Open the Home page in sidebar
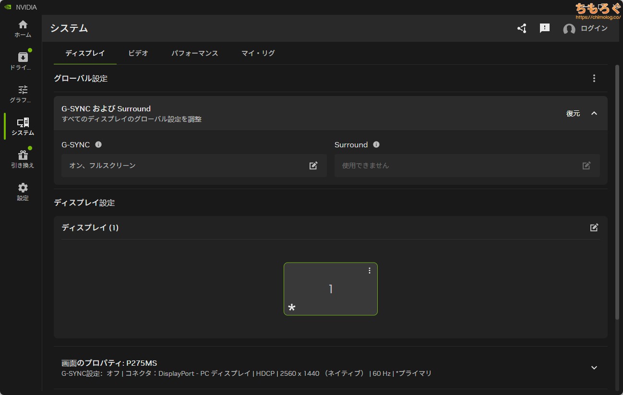The image size is (623, 395). coord(23,29)
